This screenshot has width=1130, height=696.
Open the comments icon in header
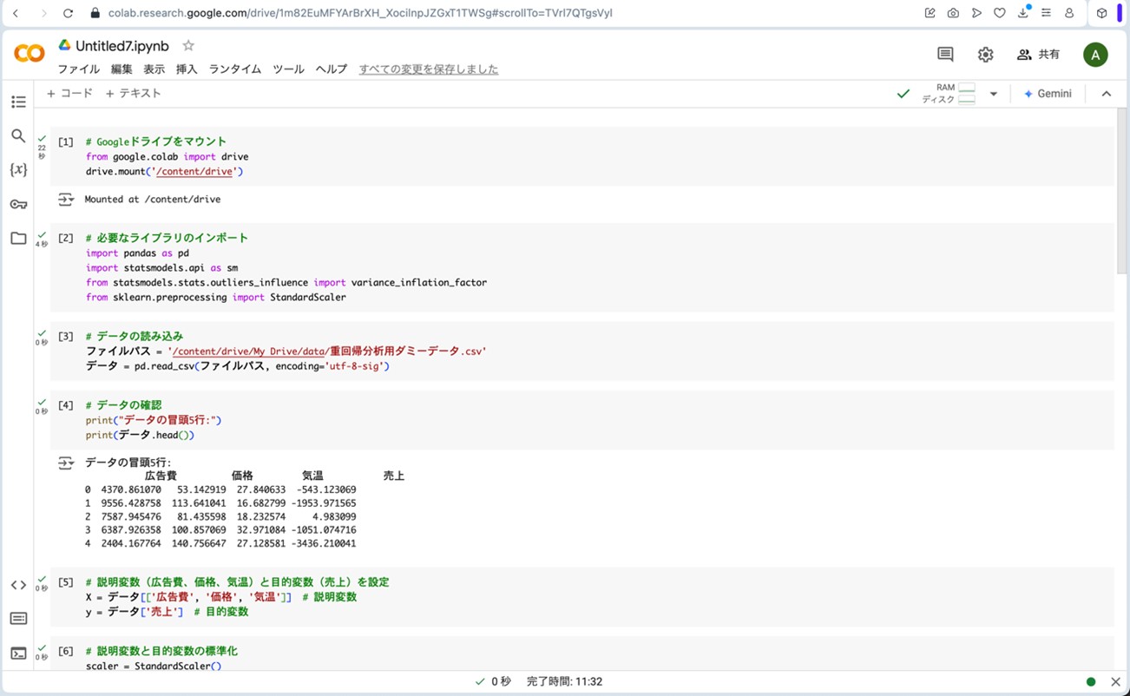[945, 55]
